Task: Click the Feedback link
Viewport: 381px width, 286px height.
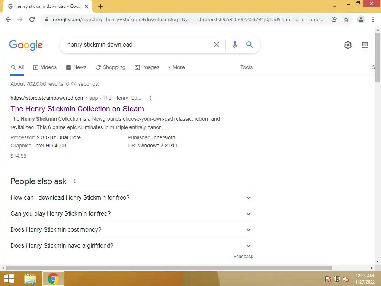Action: click(x=243, y=257)
